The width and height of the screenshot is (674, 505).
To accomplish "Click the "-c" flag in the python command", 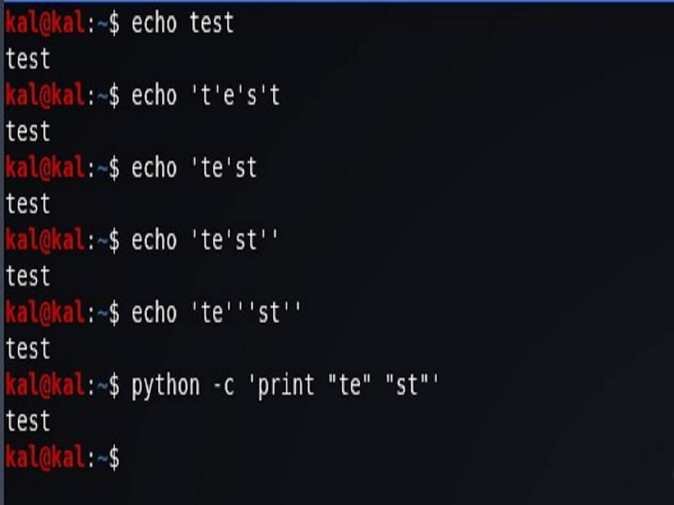I will pyautogui.click(x=222, y=385).
